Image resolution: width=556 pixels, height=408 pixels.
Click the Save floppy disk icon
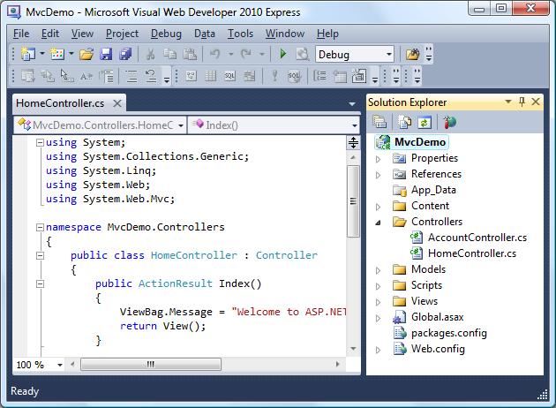pos(106,54)
